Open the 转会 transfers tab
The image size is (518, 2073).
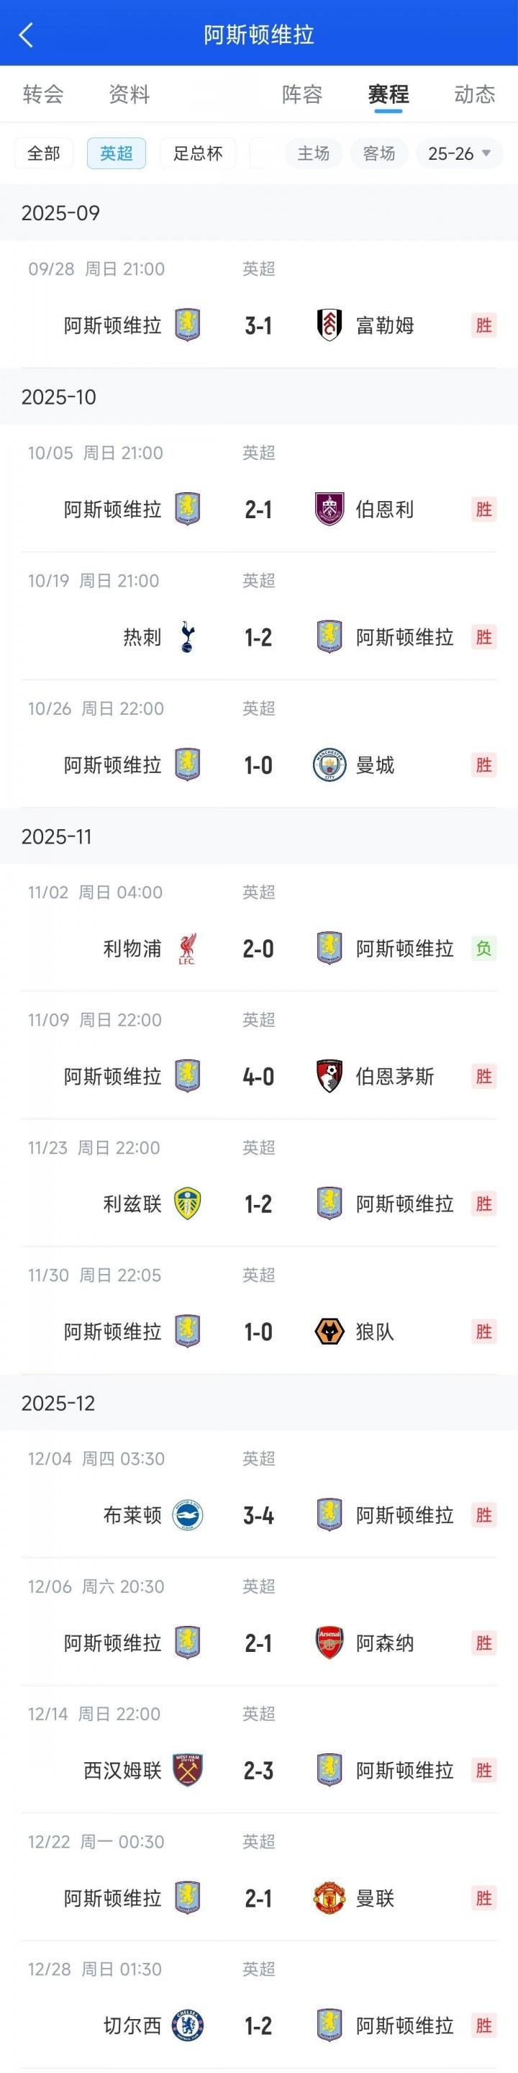43,95
